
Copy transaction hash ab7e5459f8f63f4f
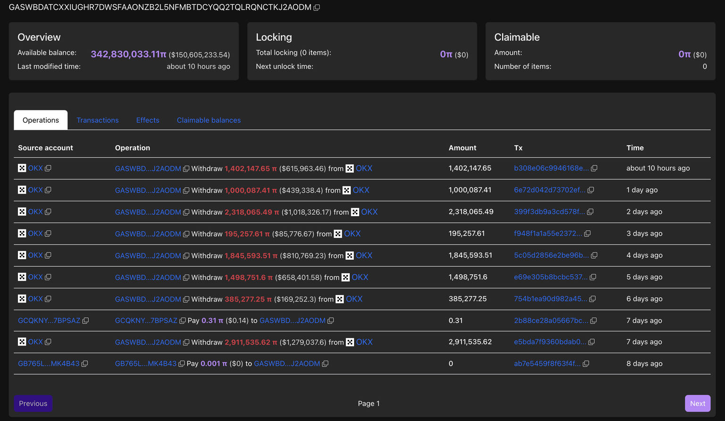(x=586, y=364)
